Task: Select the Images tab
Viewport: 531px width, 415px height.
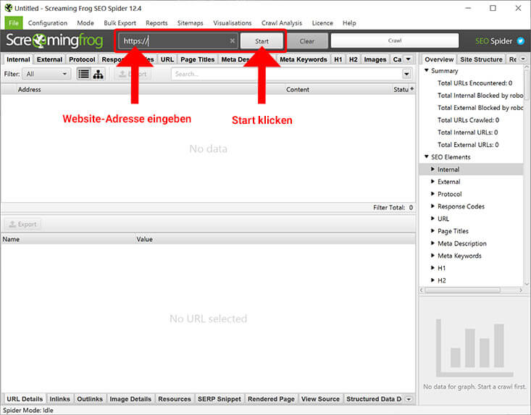Action: point(375,59)
